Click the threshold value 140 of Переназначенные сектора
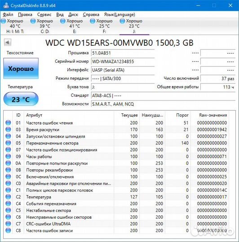 coord(185,143)
